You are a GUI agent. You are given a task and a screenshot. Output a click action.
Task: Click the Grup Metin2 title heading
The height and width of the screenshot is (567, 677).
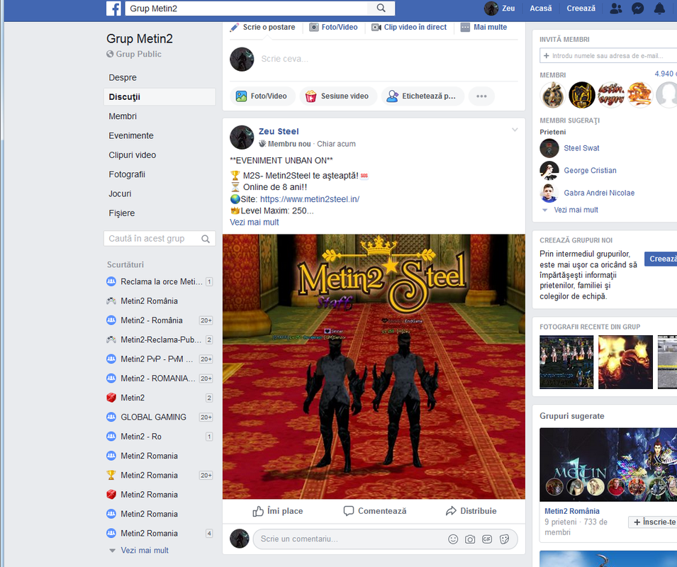click(x=140, y=39)
